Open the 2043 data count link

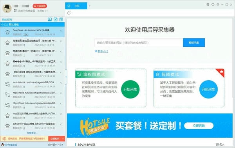[x=26, y=34]
